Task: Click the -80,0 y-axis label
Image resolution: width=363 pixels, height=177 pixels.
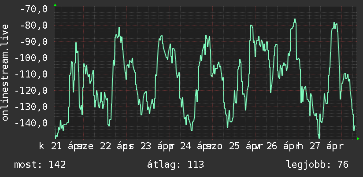Action: tap(34, 26)
